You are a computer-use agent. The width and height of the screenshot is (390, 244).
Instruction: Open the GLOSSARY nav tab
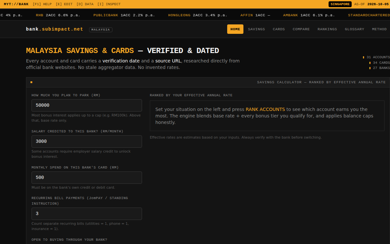click(x=355, y=29)
